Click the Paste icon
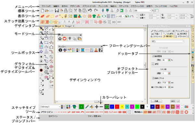The width and height of the screenshot is (195, 125). point(84,11)
